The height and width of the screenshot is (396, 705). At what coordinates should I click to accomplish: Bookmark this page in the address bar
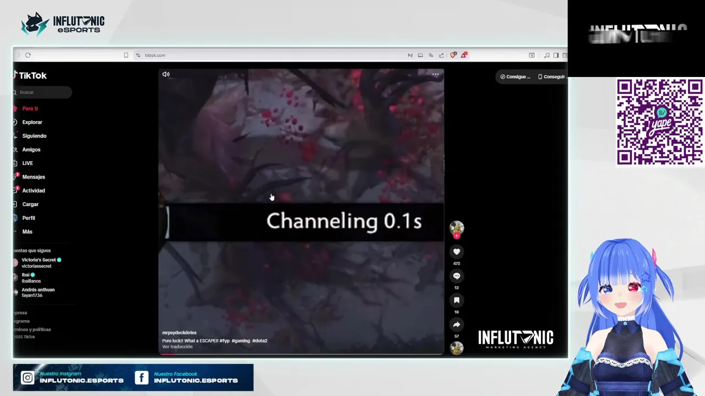point(126,55)
